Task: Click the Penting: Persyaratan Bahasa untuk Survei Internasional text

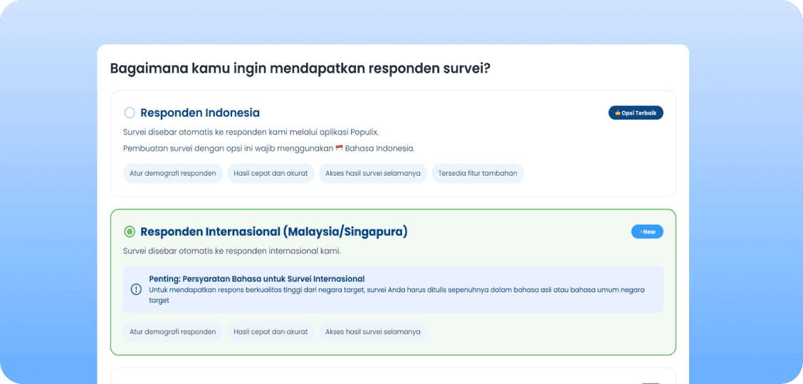Action: tap(256, 279)
